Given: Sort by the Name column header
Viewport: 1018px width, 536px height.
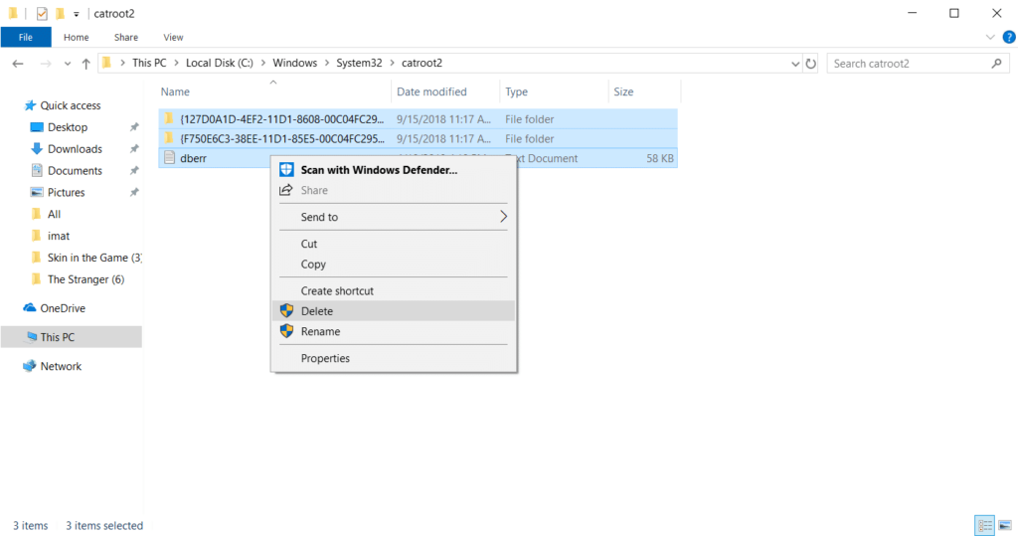Looking at the screenshot, I should pyautogui.click(x=175, y=91).
